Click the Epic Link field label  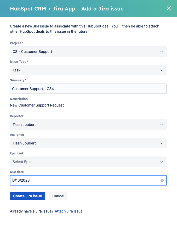pos(17,153)
